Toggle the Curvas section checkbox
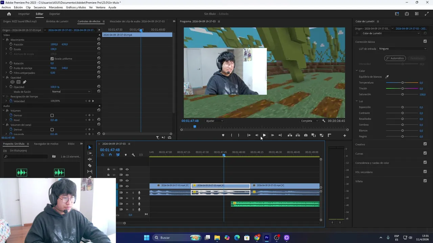 coord(425,153)
